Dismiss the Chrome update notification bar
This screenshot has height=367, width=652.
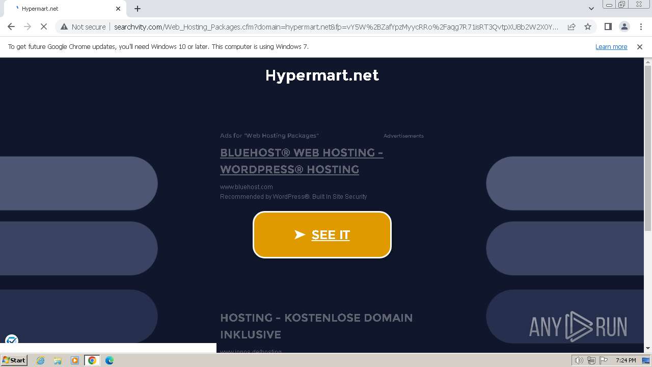[640, 46]
